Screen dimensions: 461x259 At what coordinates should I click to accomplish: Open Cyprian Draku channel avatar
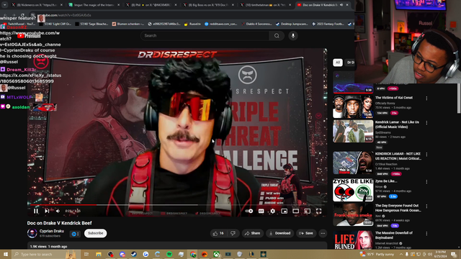(x=32, y=233)
